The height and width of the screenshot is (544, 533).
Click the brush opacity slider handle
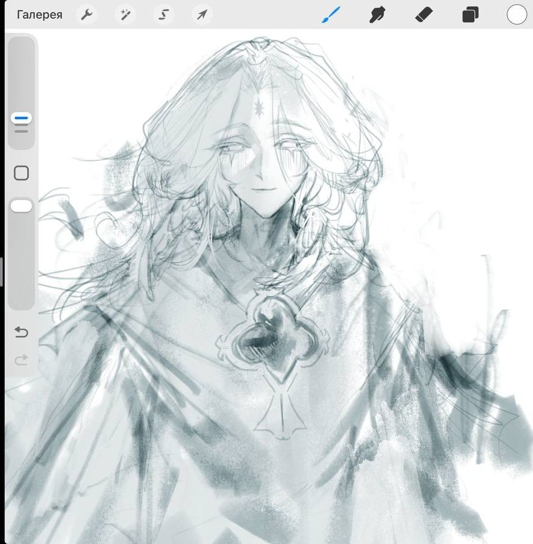click(21, 206)
